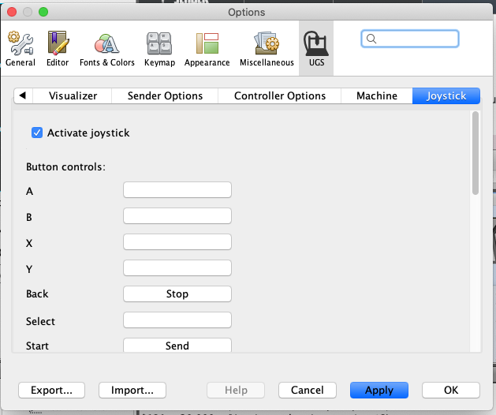Click the Cancel button
The width and height of the screenshot is (496, 415).
(x=308, y=390)
